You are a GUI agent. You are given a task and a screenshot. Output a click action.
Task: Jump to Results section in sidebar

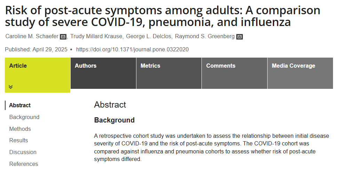[x=19, y=140]
